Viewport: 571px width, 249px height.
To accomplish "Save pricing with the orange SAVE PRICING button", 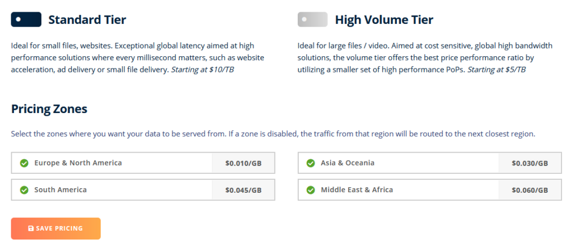I will (56, 228).
